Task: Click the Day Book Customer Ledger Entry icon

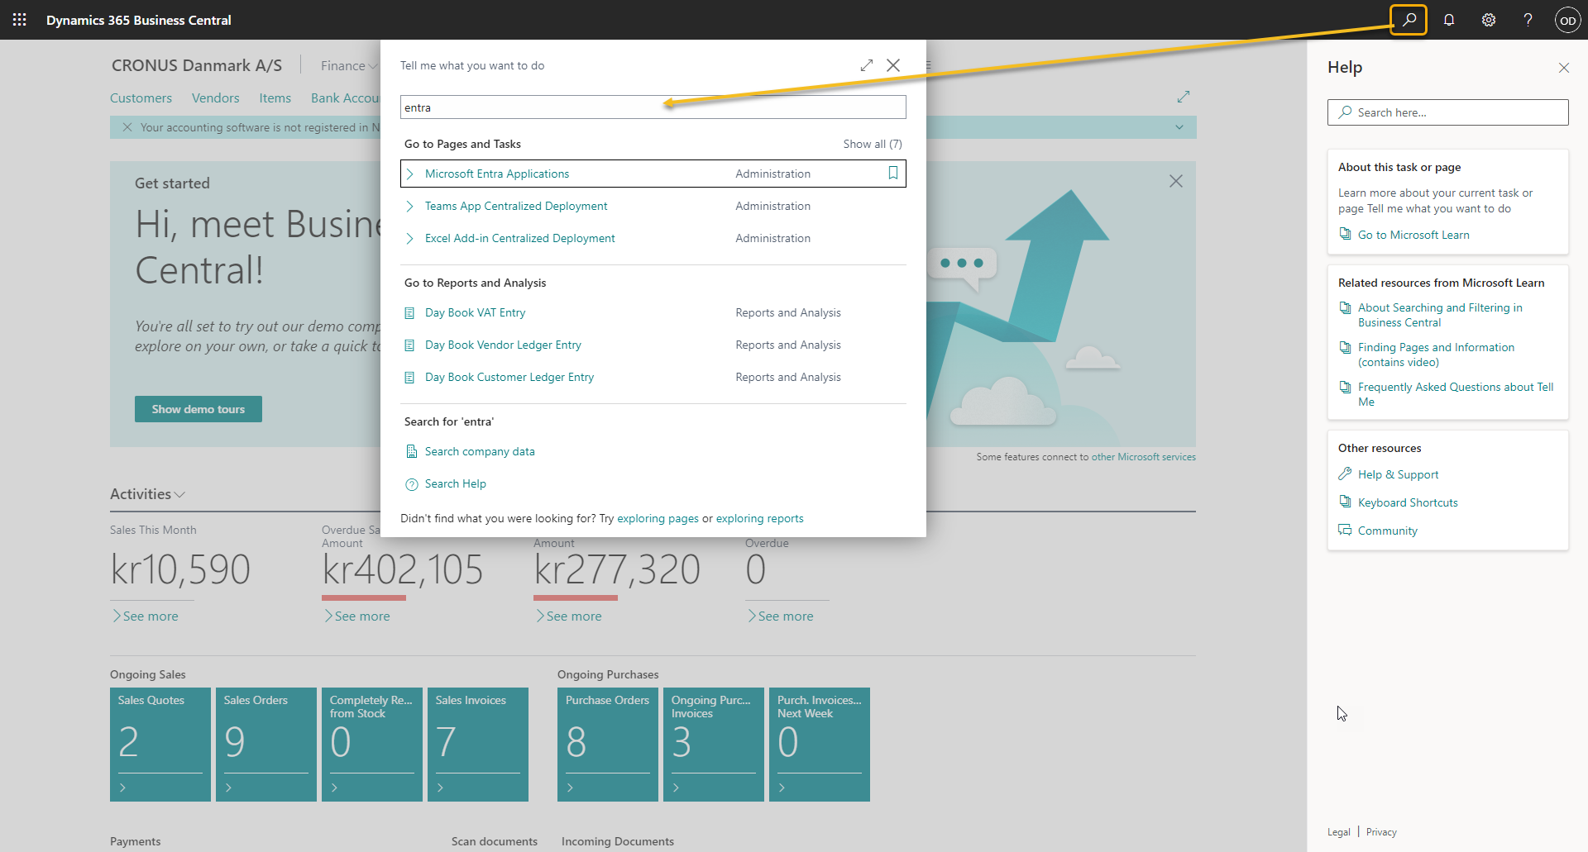Action: (409, 378)
